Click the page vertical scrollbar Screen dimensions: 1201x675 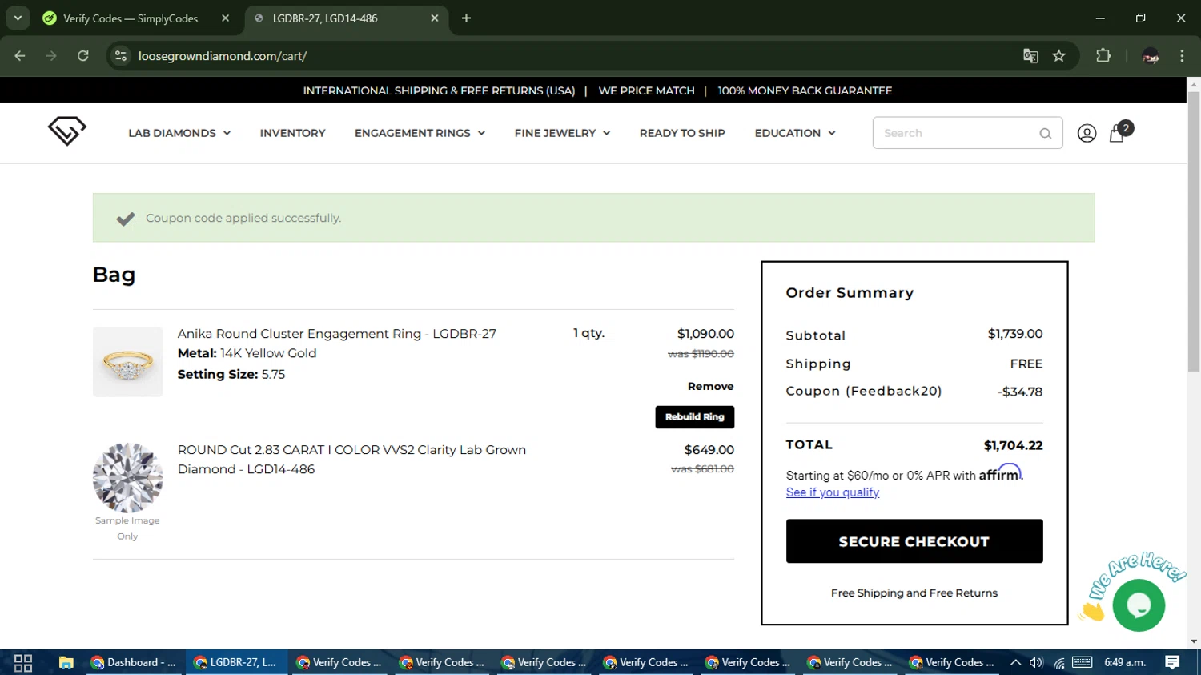click(x=1194, y=232)
